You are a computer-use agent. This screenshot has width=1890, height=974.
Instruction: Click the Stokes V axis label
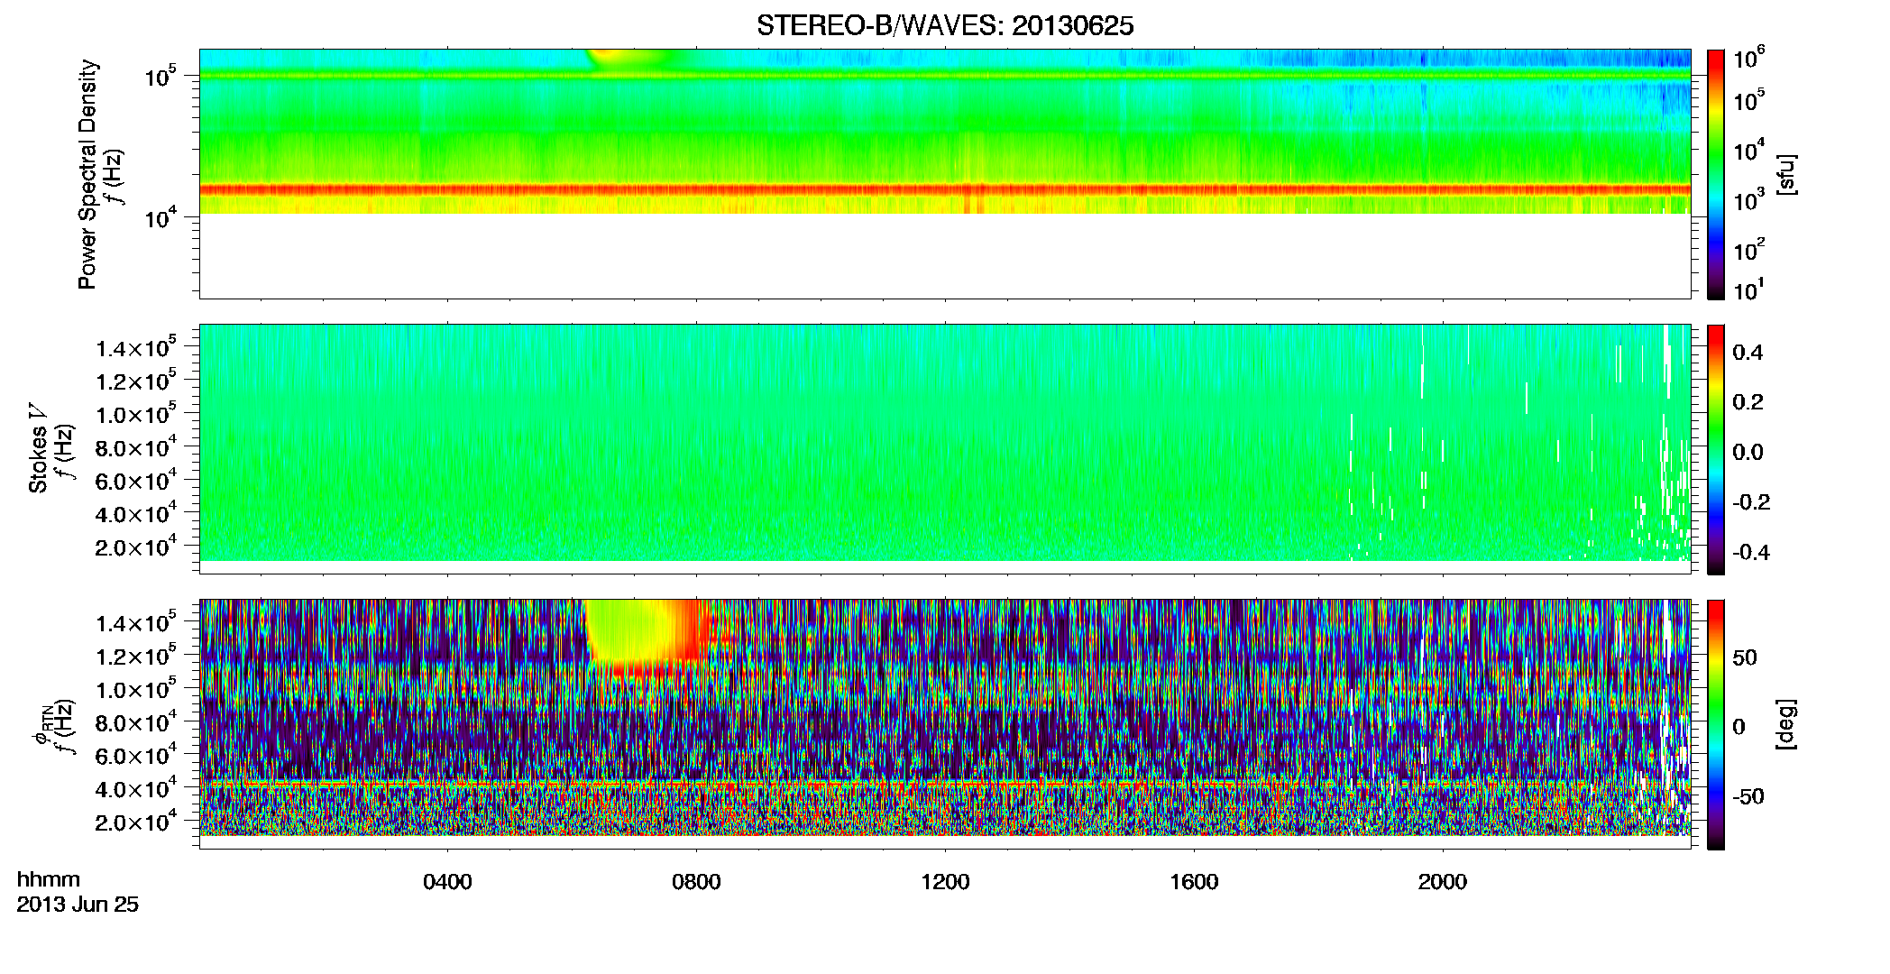tap(39, 449)
